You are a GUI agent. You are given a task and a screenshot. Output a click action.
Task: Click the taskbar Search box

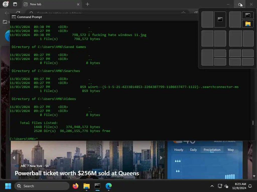click(x=42, y=186)
